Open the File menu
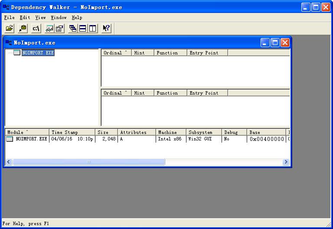 tap(10, 17)
